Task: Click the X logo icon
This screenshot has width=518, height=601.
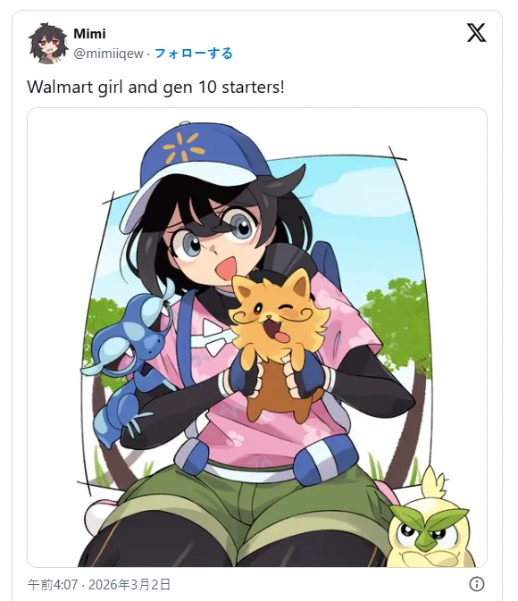Action: pos(476,32)
